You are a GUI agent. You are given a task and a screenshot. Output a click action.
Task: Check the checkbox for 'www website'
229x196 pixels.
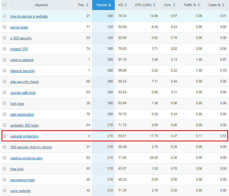(x=5, y=190)
